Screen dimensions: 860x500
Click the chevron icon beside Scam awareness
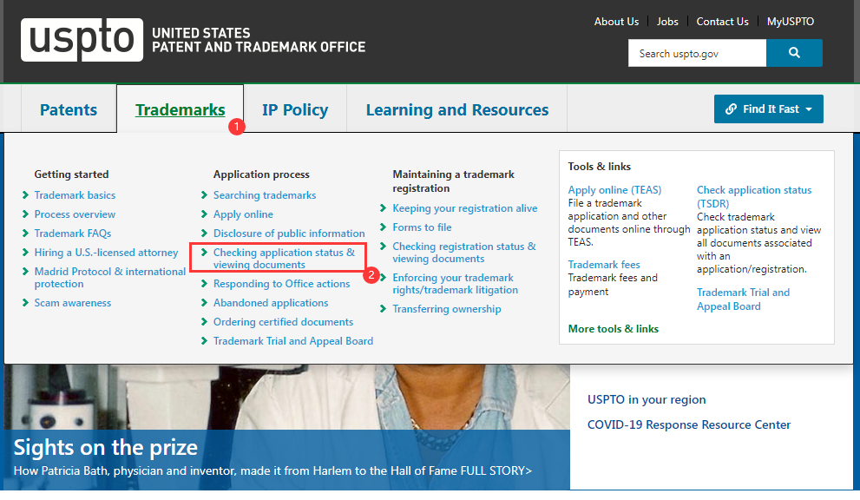coord(25,302)
